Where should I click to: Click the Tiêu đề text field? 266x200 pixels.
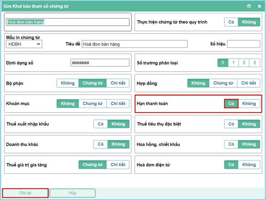[x=135, y=44]
